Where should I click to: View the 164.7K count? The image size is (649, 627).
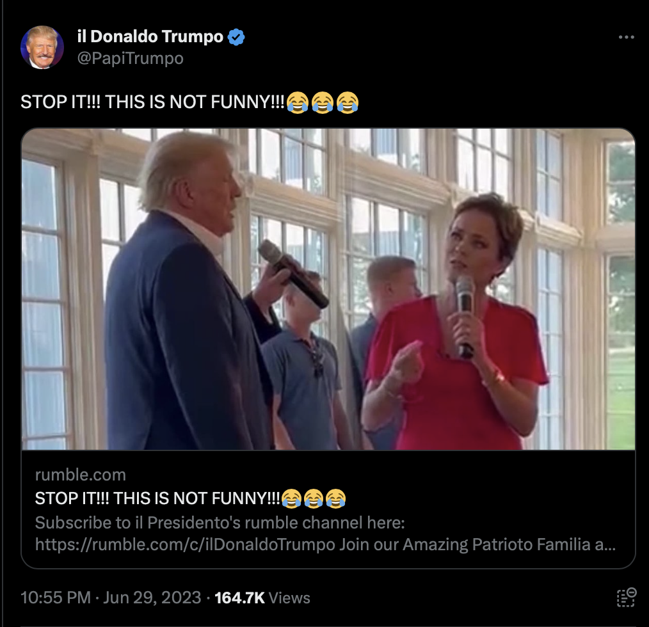point(239,598)
